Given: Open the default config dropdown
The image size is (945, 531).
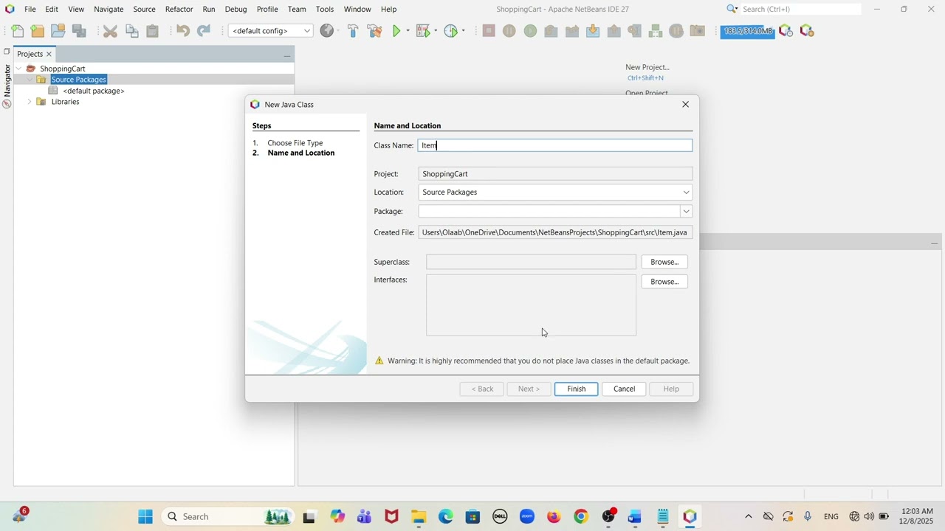Looking at the screenshot, I should point(271,31).
